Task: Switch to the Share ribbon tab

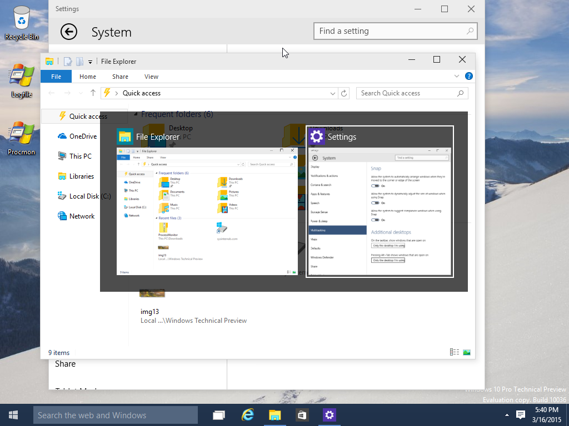Action: (x=120, y=77)
